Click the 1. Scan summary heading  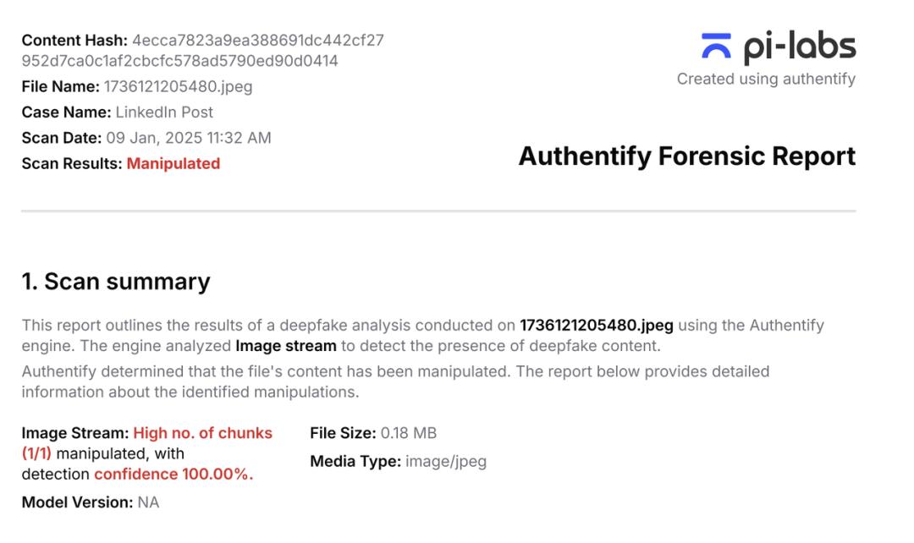(x=116, y=282)
